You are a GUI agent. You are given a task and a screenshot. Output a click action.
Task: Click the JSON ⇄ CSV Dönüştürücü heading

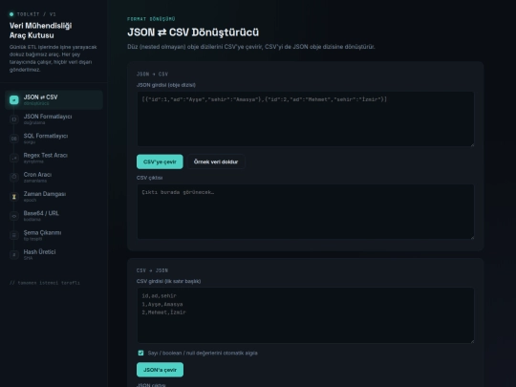pyautogui.click(x=193, y=32)
